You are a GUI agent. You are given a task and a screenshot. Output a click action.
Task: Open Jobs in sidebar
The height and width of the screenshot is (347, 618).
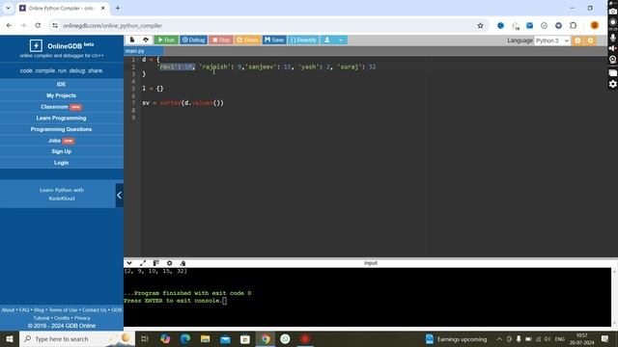pyautogui.click(x=62, y=141)
